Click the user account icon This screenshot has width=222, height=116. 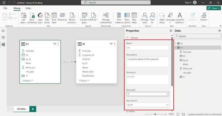(x=195, y=2)
